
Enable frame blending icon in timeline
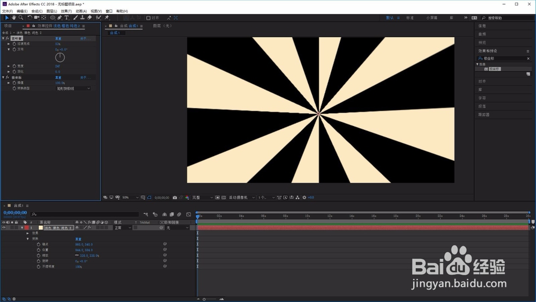pos(172,215)
